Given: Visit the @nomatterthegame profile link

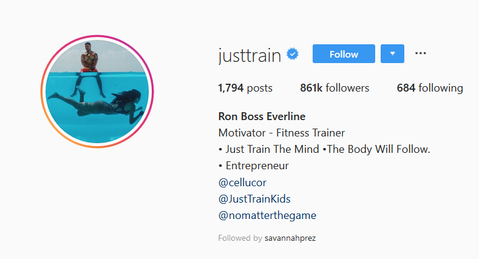Looking at the screenshot, I should point(267,215).
